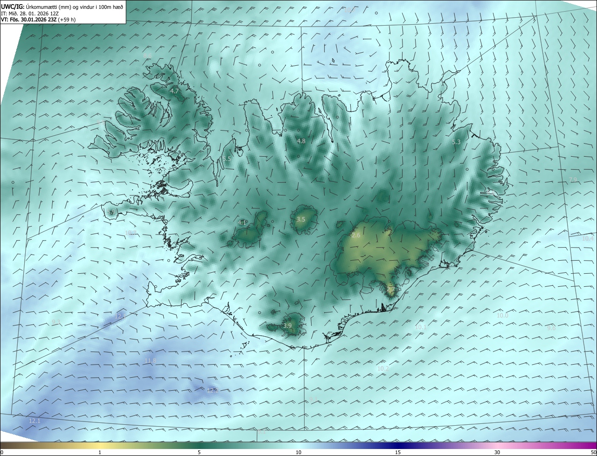Click the 10.0 value southeast of Iceland
Viewport: 597px width, 456px height.
(502, 316)
